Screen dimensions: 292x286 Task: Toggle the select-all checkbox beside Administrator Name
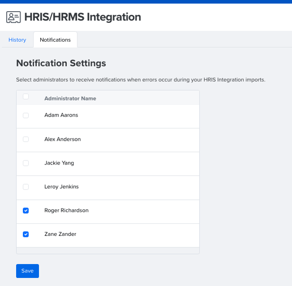[x=26, y=96]
